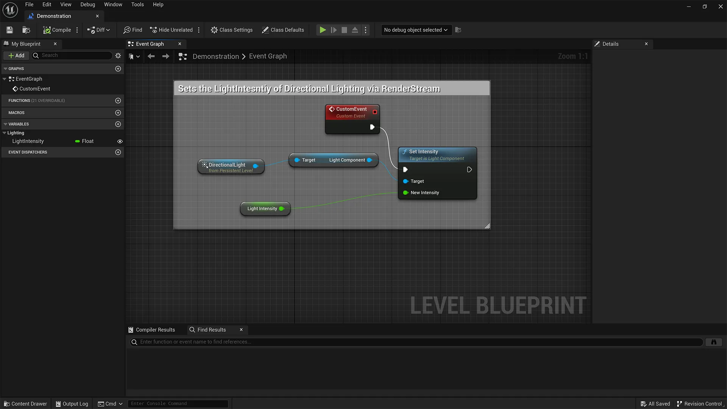Open the Diff dropdown arrow

coord(108,30)
